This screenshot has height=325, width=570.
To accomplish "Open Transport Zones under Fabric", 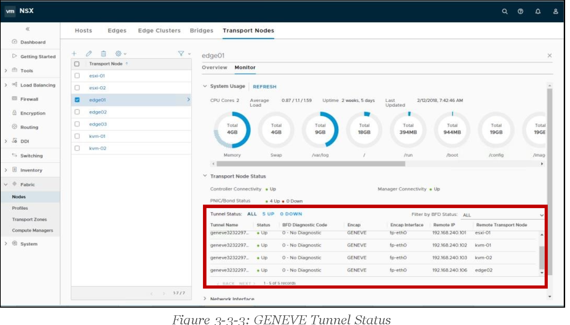I will 29,219.
